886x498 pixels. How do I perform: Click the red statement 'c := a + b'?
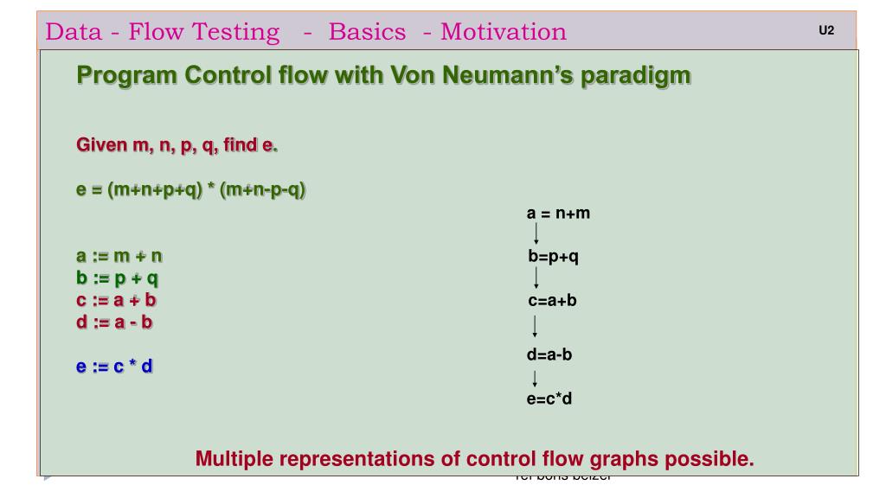point(117,300)
